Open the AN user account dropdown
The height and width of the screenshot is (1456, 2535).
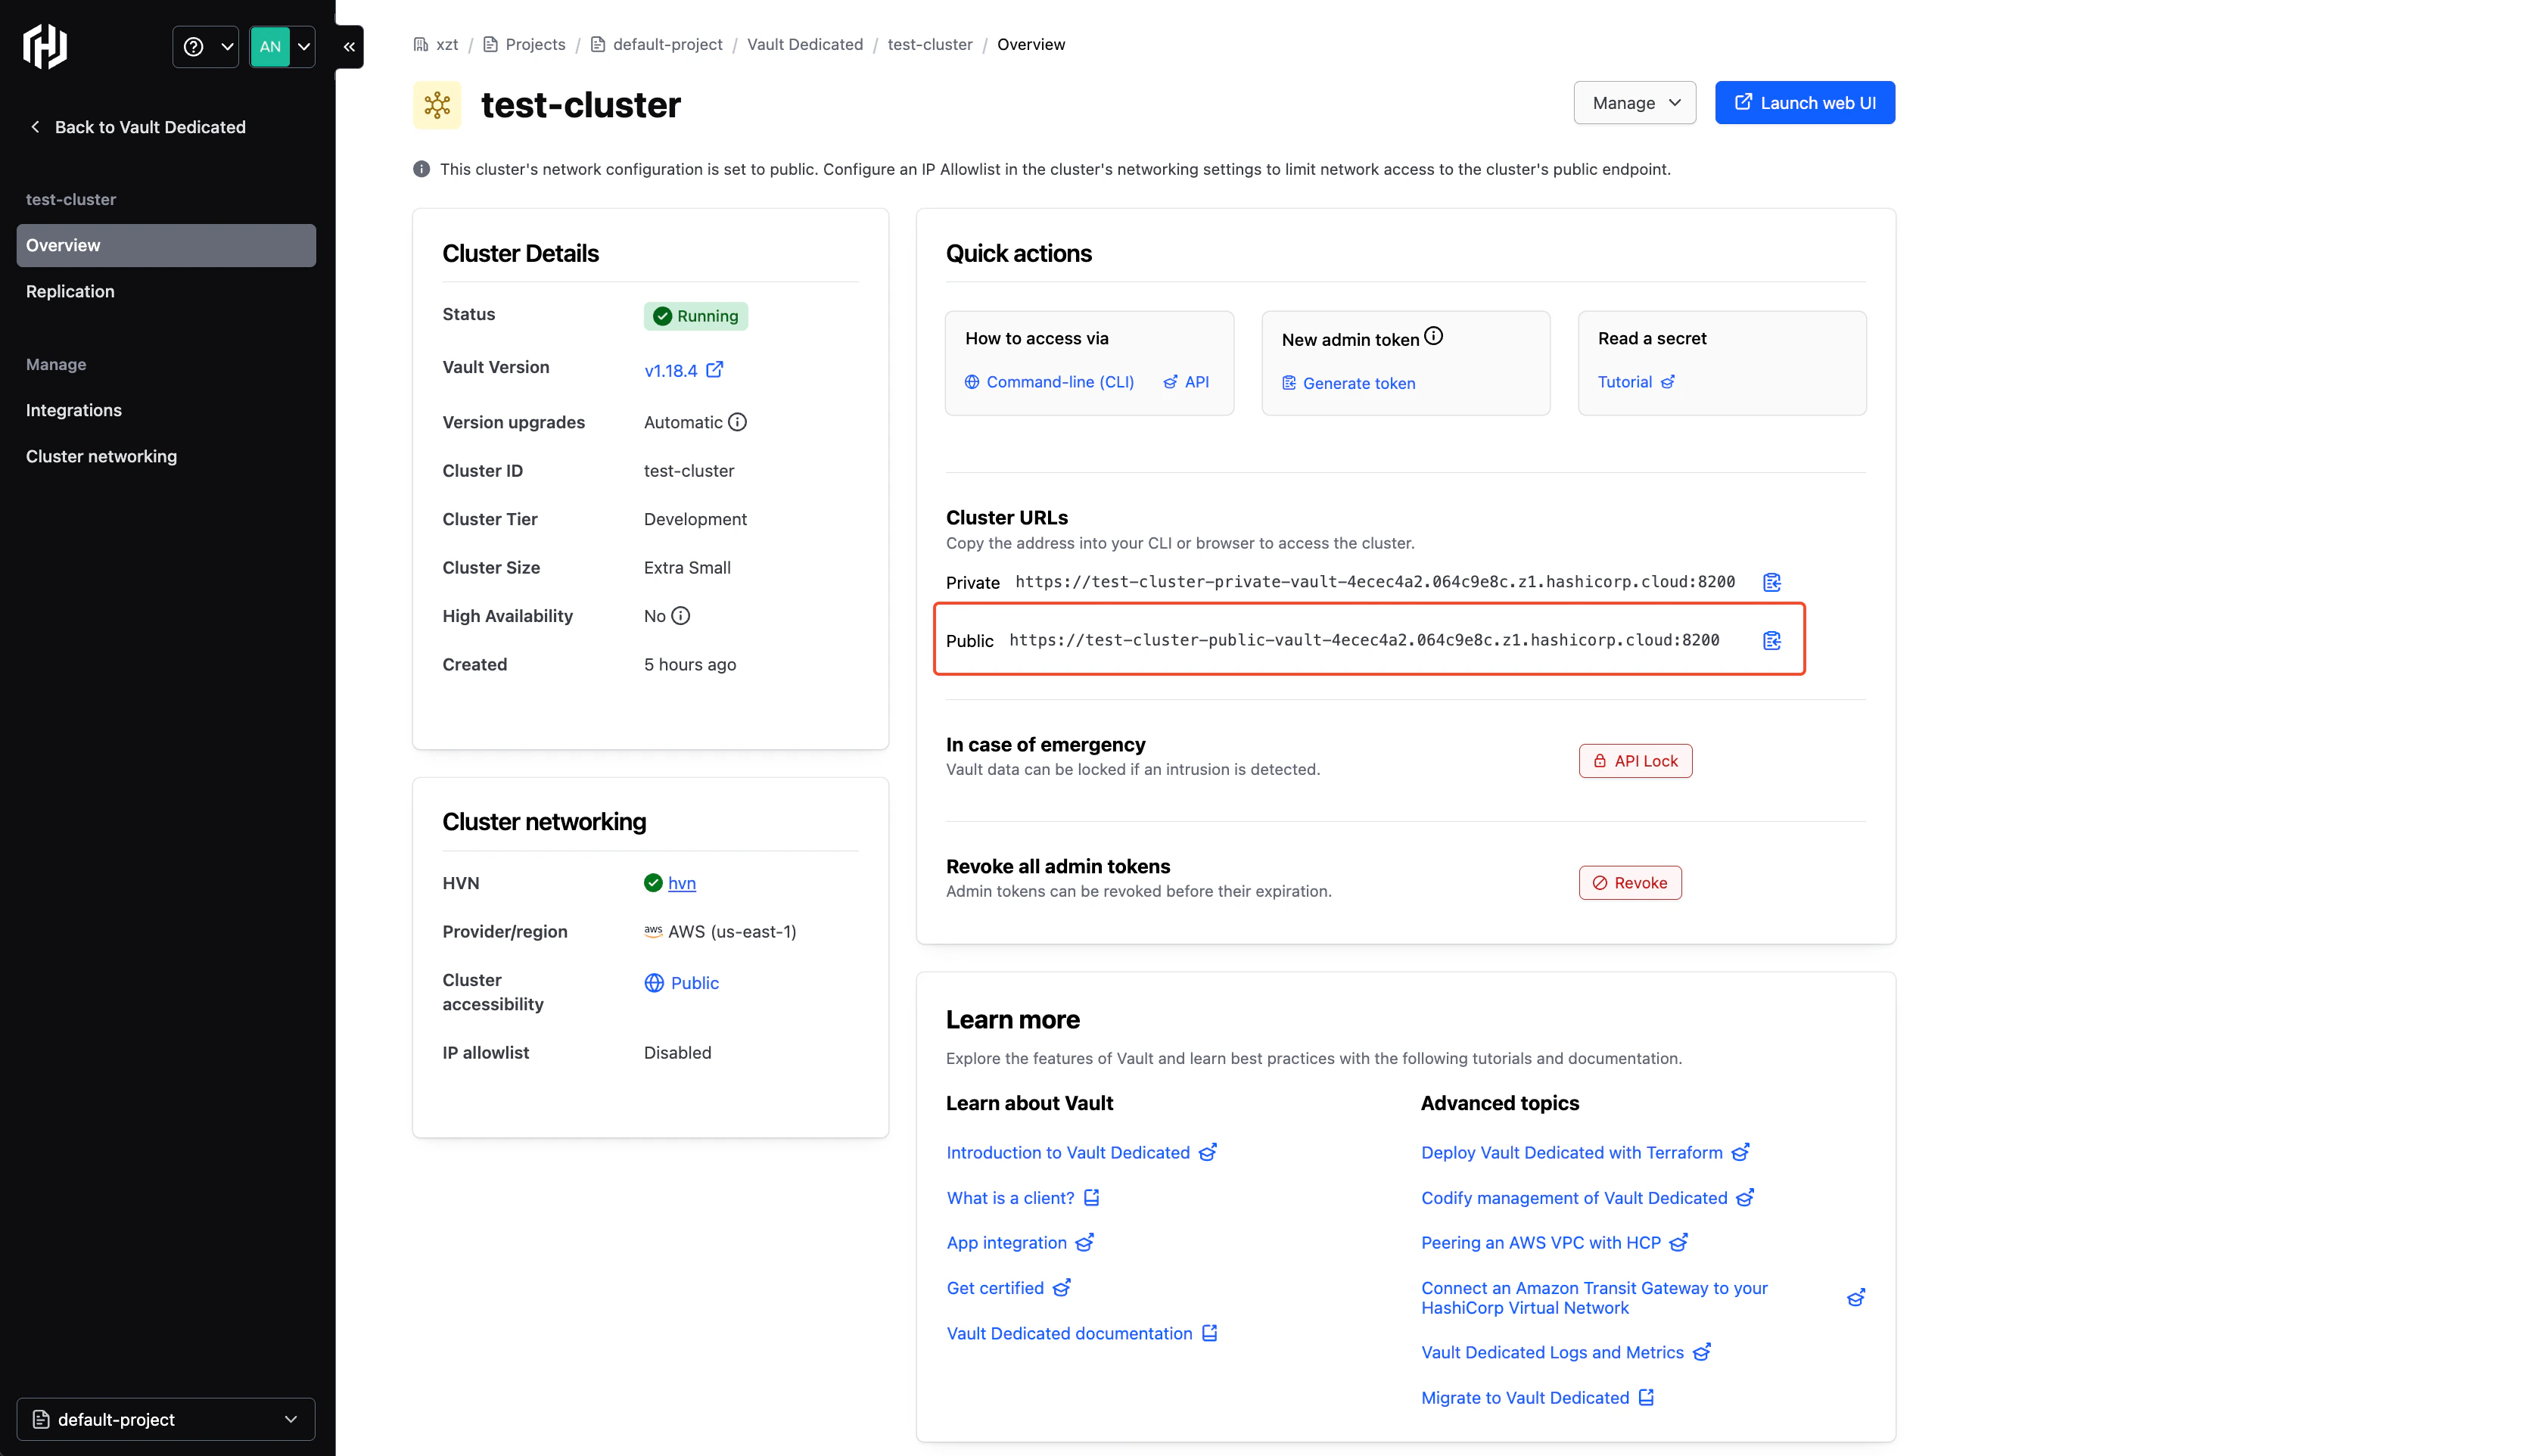point(282,46)
